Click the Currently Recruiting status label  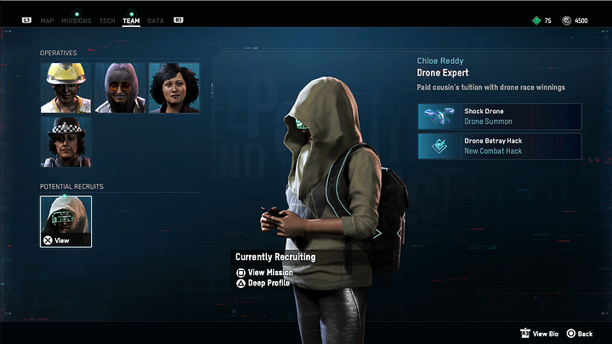[x=275, y=257]
